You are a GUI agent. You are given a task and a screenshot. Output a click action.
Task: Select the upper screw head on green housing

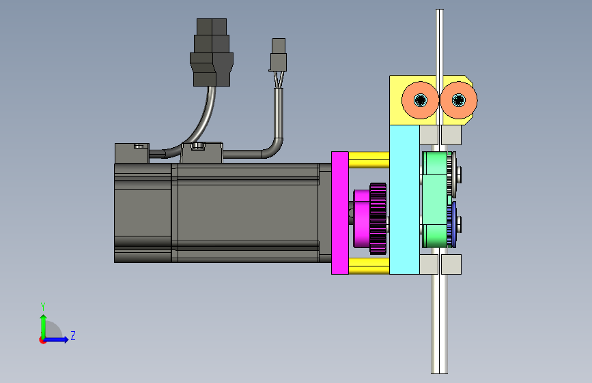(x=459, y=175)
